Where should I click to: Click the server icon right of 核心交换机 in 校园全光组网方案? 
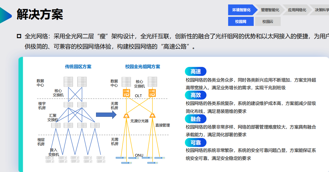[x=152, y=82]
